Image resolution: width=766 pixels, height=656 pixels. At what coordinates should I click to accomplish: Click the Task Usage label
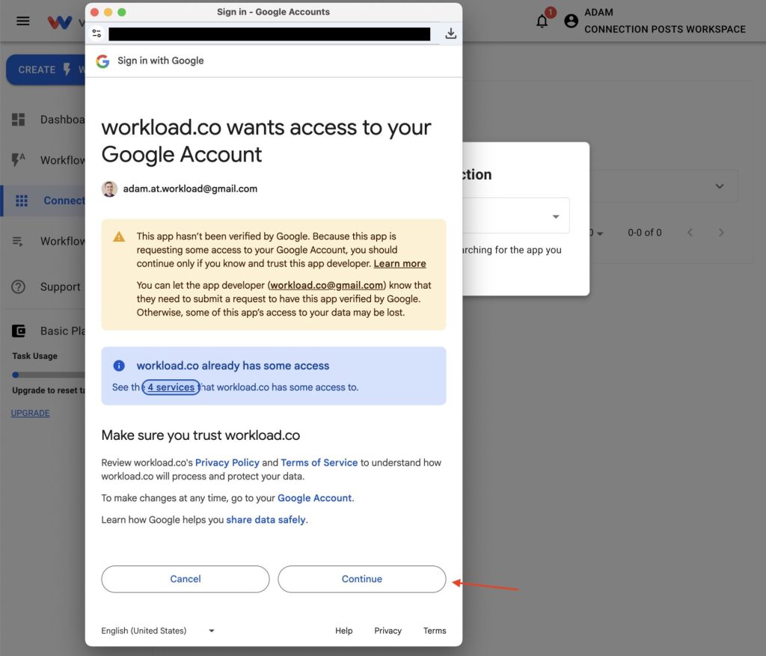click(34, 356)
